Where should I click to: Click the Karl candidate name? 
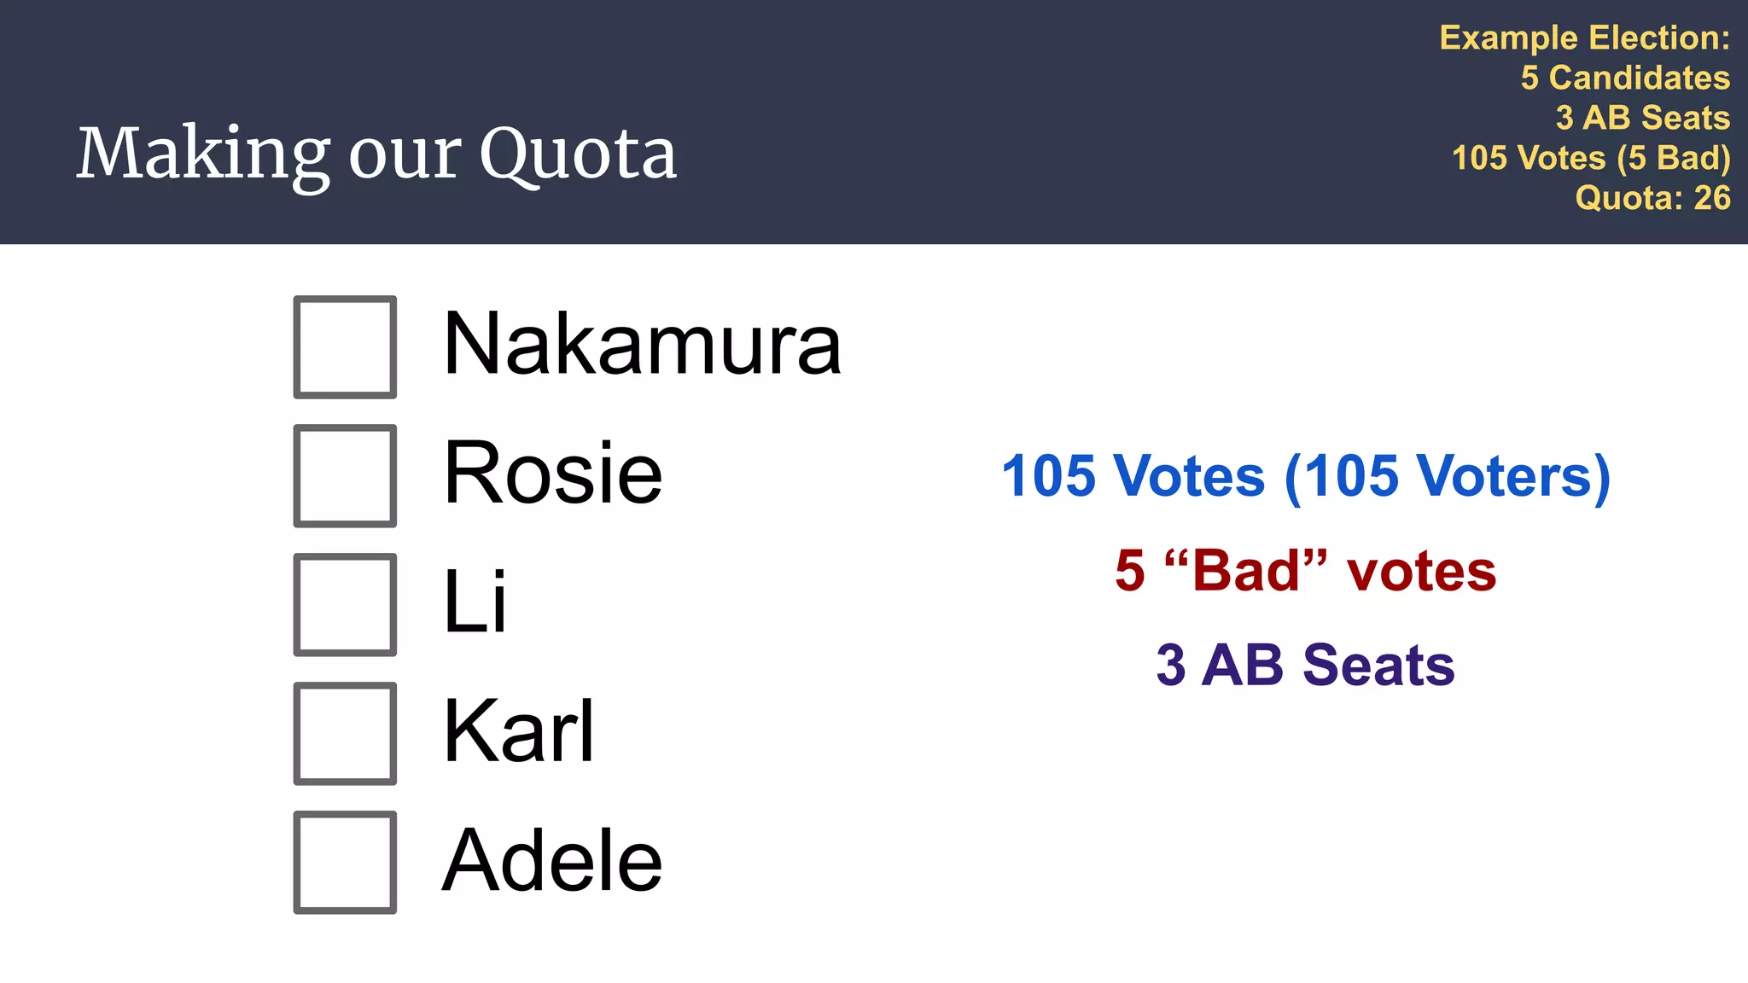[x=519, y=730]
